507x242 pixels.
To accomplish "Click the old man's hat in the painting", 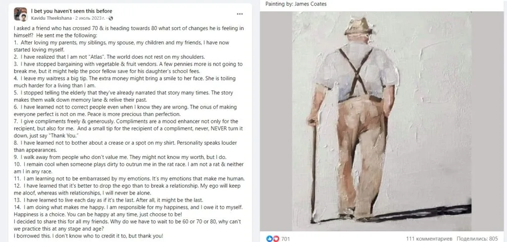I will click(358, 26).
